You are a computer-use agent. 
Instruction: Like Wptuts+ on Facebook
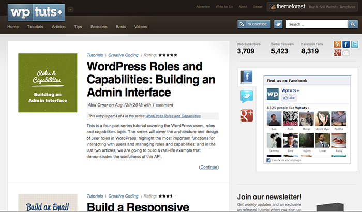click(x=288, y=98)
